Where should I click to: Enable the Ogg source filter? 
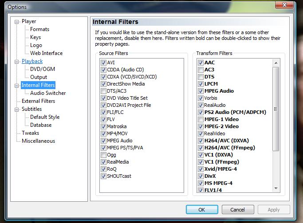(103, 155)
